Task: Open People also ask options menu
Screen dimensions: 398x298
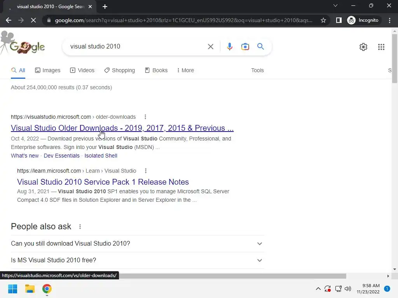Action: [80, 227]
